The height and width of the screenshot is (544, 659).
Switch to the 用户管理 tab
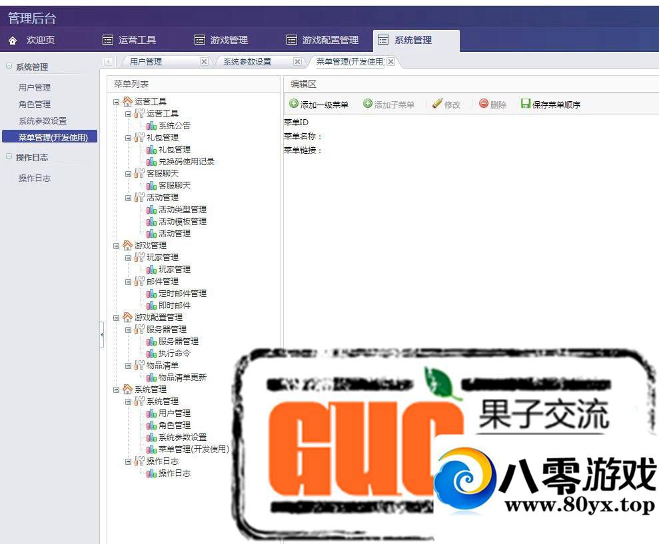click(146, 62)
